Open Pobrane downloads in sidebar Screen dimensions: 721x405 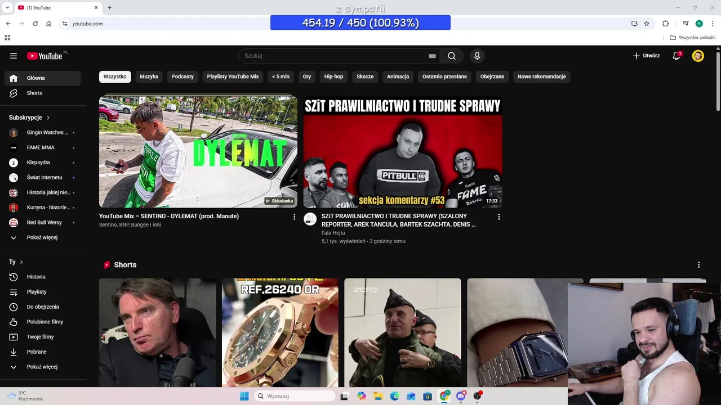(x=43, y=352)
